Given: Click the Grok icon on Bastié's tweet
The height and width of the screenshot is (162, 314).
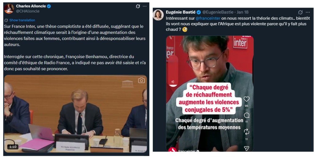Looking at the screenshot, I should tap(301, 12).
